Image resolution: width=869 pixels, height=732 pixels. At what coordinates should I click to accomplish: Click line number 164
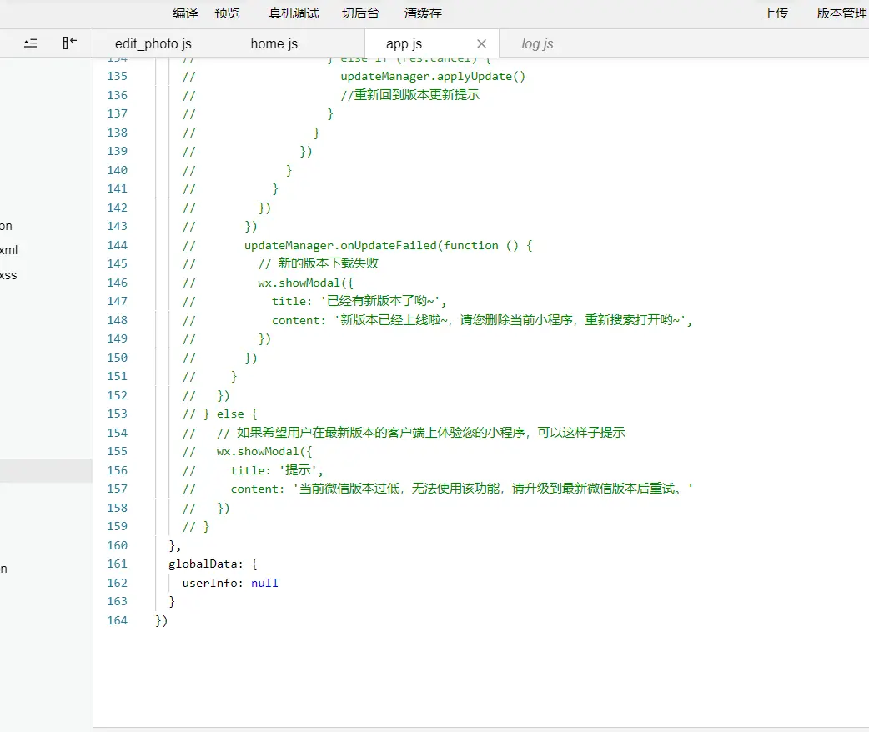[117, 620]
